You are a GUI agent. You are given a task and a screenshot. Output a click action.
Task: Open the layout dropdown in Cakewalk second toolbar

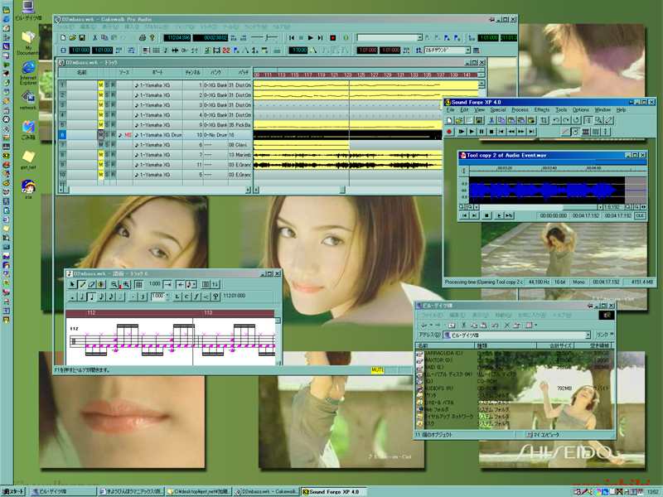(467, 51)
